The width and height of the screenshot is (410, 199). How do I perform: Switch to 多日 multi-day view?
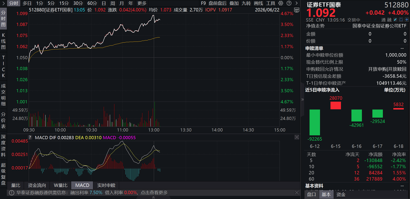[27, 3]
